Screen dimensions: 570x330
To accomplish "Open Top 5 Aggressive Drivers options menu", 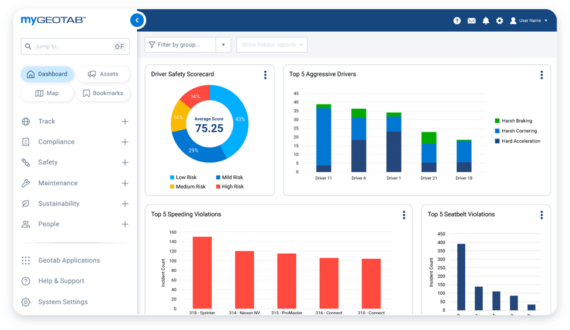I will pyautogui.click(x=541, y=75).
